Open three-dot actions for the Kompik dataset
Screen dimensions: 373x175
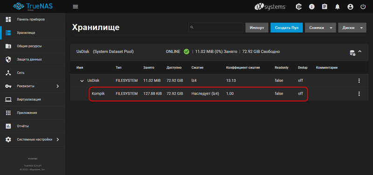(359, 94)
